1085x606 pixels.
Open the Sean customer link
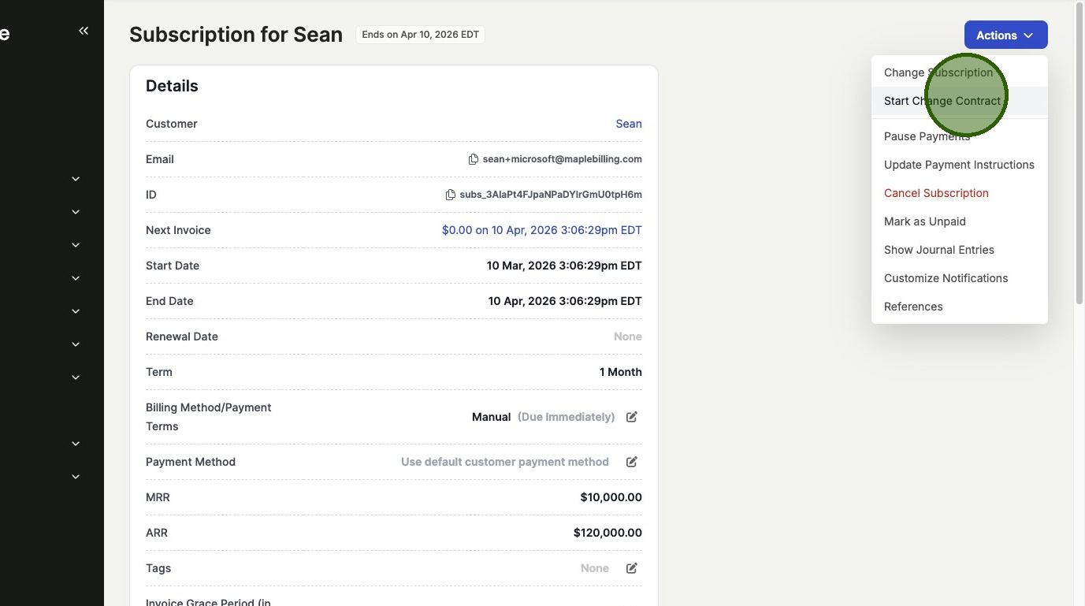(628, 124)
